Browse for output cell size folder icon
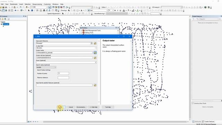This screenshot has height=125, width=222. point(95,58)
